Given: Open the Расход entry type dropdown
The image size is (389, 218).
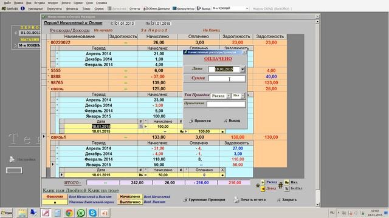Looking at the screenshot, I should (x=229, y=96).
